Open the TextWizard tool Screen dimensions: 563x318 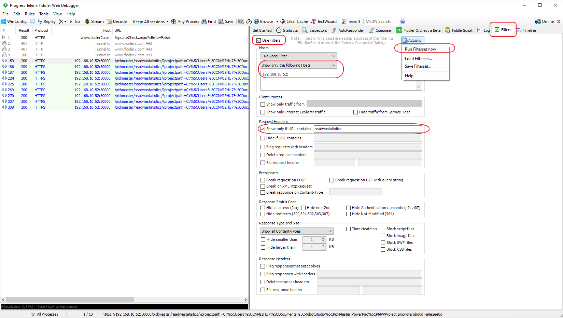point(324,22)
